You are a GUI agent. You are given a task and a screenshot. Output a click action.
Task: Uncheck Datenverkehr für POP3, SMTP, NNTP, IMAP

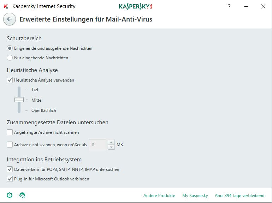(x=10, y=169)
